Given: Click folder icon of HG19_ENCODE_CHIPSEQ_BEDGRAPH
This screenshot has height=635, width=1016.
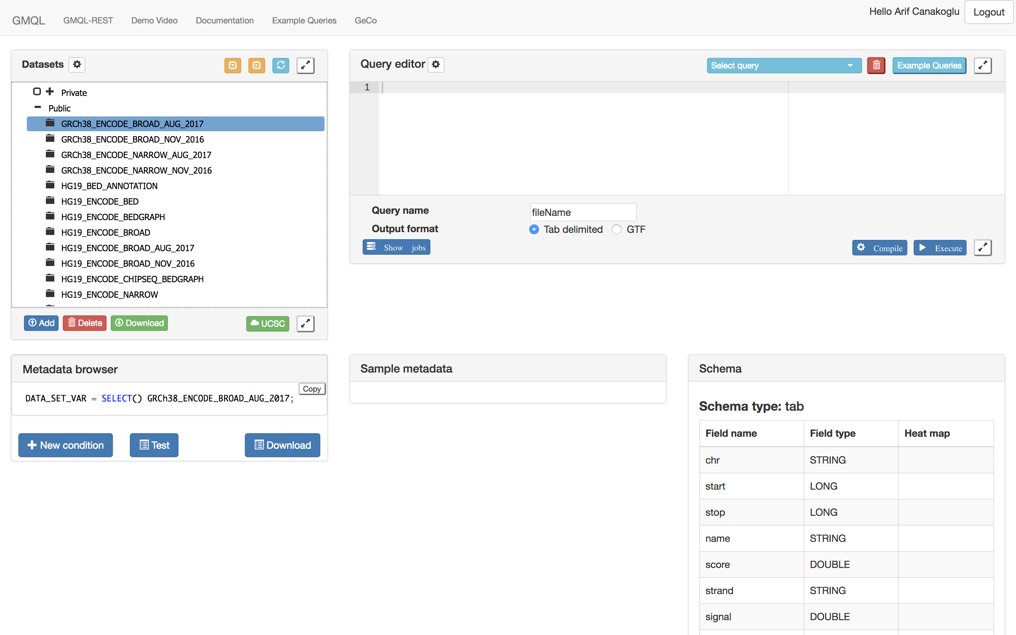Looking at the screenshot, I should 50,278.
